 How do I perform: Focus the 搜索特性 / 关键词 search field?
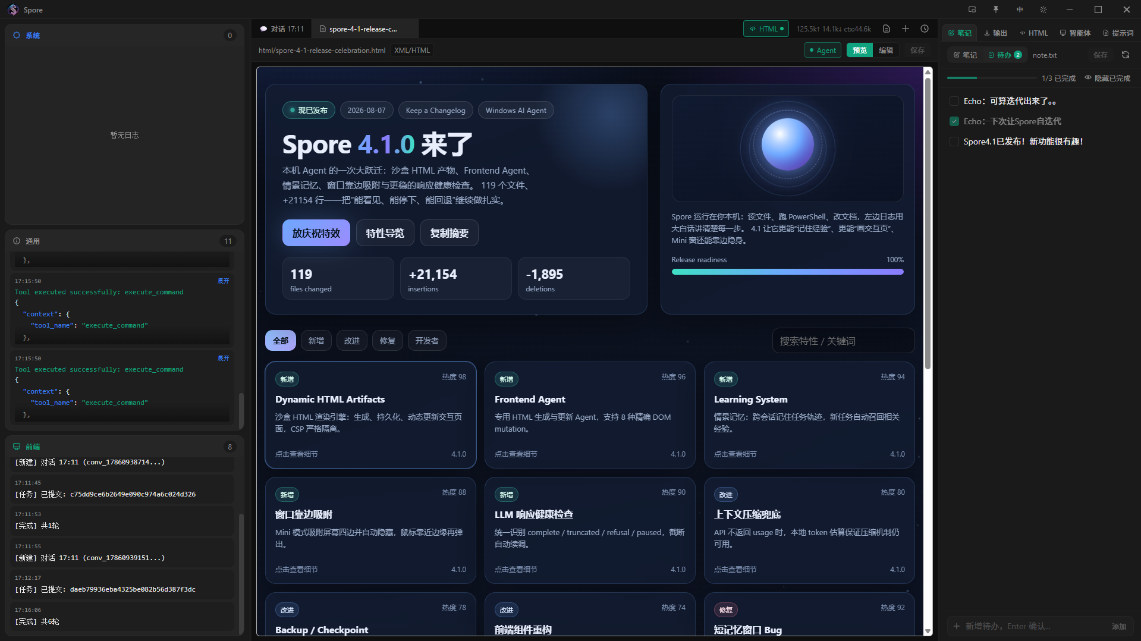point(843,341)
